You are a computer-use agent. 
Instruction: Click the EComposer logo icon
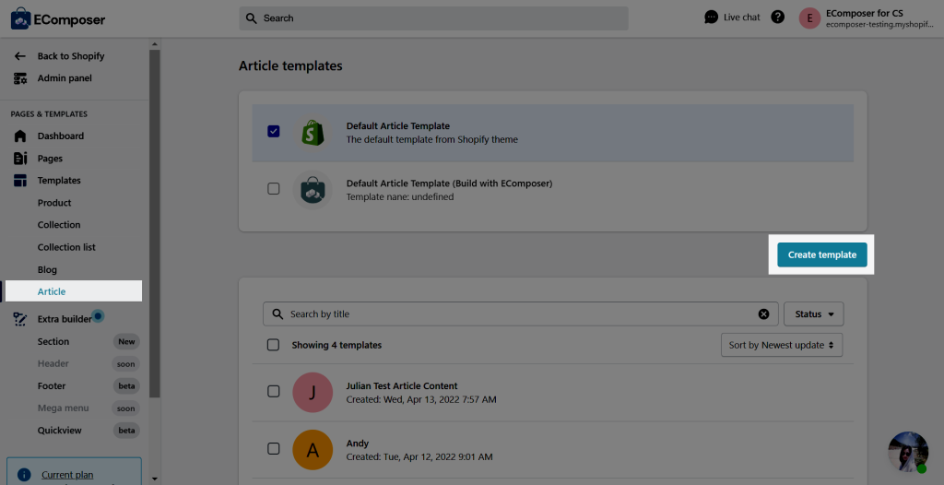pos(21,18)
